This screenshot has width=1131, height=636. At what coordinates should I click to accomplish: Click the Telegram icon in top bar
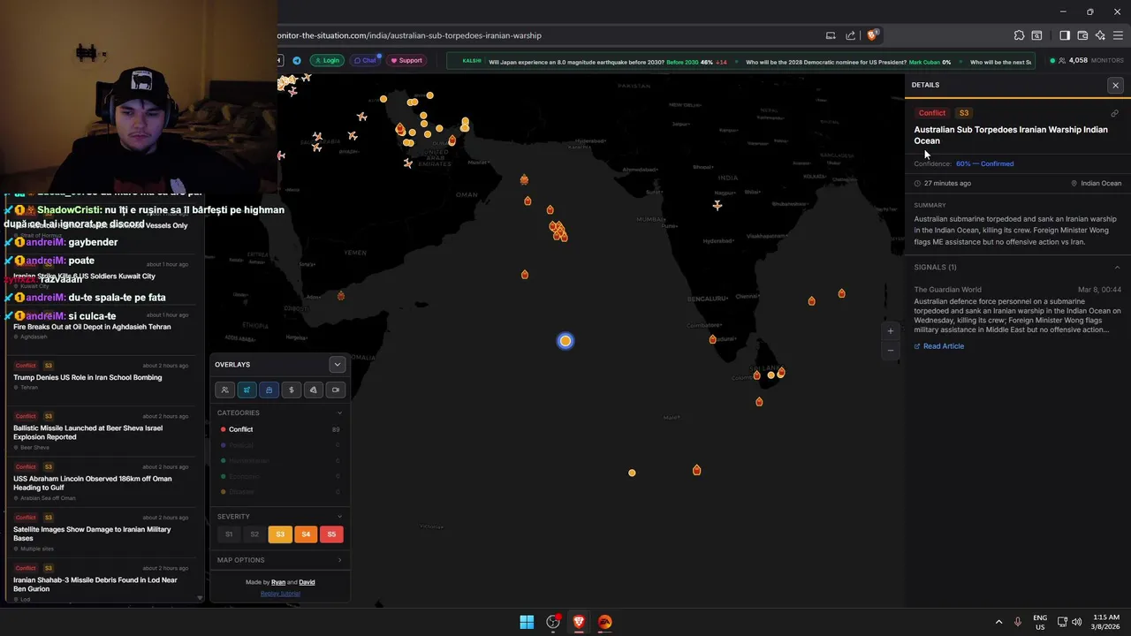296,60
